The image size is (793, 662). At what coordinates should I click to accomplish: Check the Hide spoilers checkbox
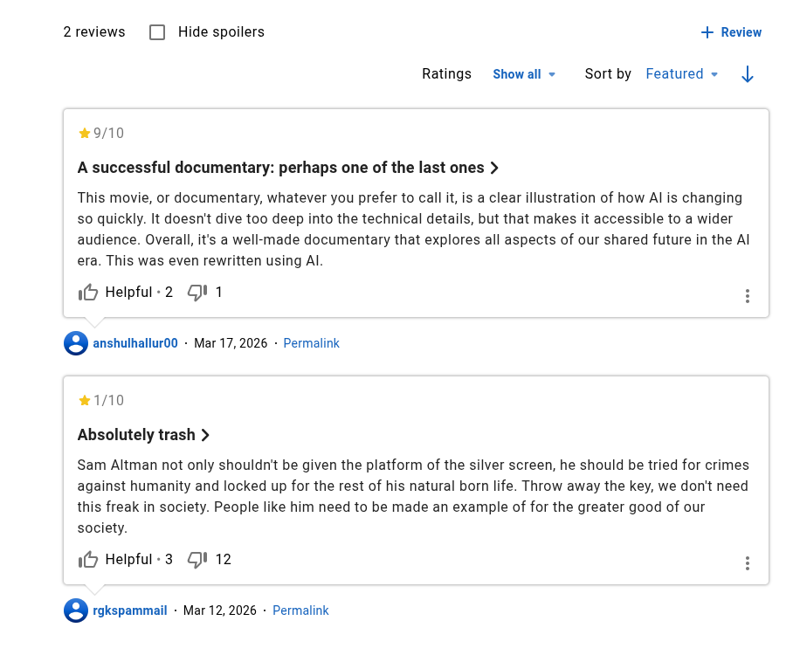pos(157,32)
